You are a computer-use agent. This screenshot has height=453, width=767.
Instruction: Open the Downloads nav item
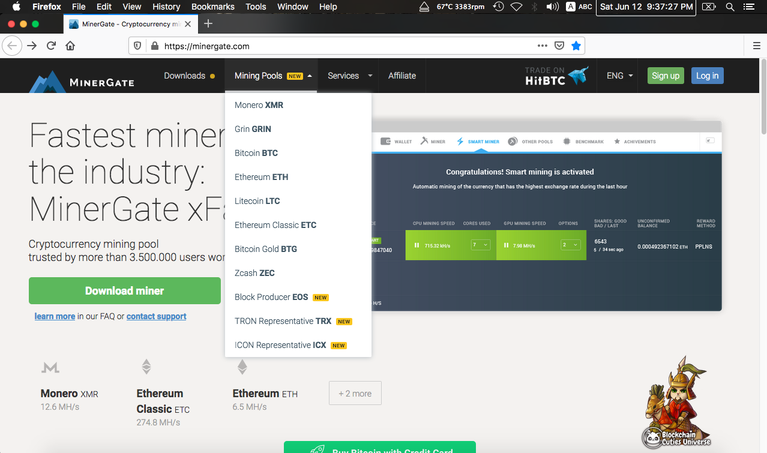pos(189,76)
